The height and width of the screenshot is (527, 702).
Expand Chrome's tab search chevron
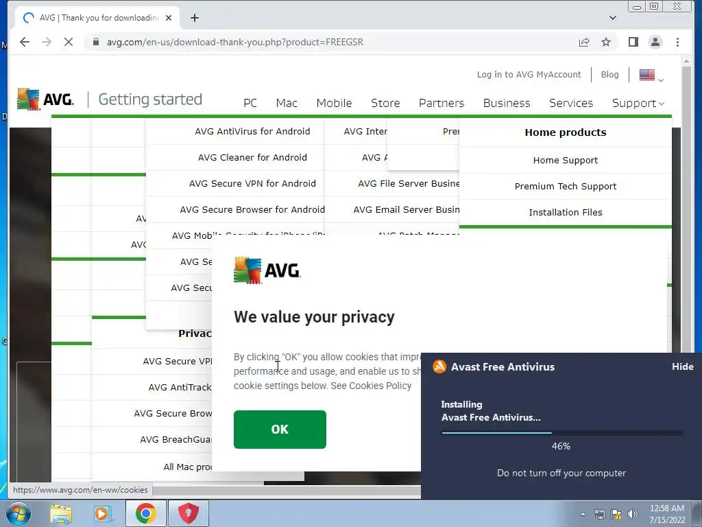(x=613, y=18)
